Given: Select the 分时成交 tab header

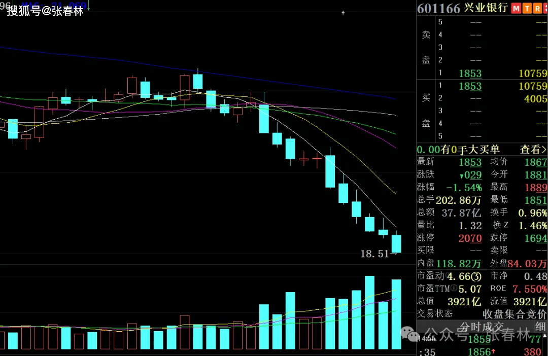Looking at the screenshot, I should [481, 327].
